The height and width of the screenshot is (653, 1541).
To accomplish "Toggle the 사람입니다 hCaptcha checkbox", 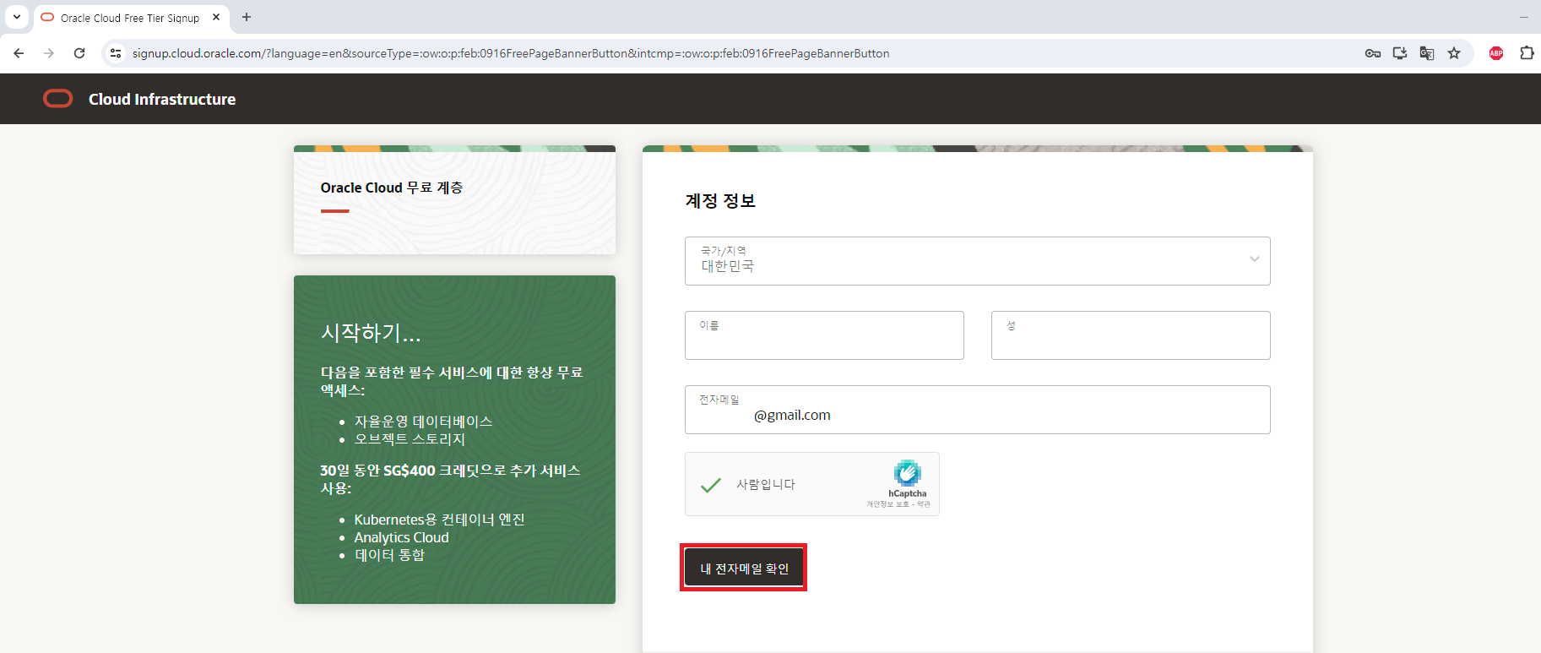I will pyautogui.click(x=711, y=485).
